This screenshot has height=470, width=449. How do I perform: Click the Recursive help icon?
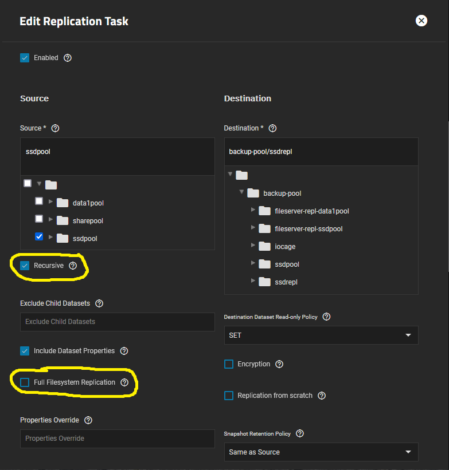click(73, 266)
